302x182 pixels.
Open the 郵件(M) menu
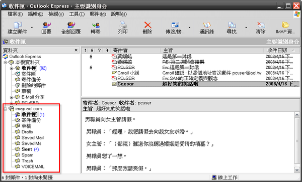pos(98,14)
